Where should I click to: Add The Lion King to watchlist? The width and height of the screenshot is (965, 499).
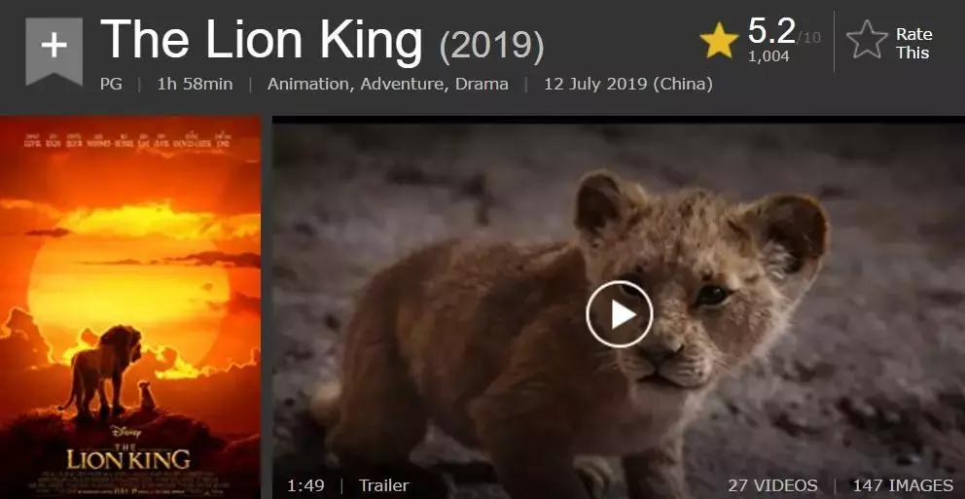(x=54, y=51)
